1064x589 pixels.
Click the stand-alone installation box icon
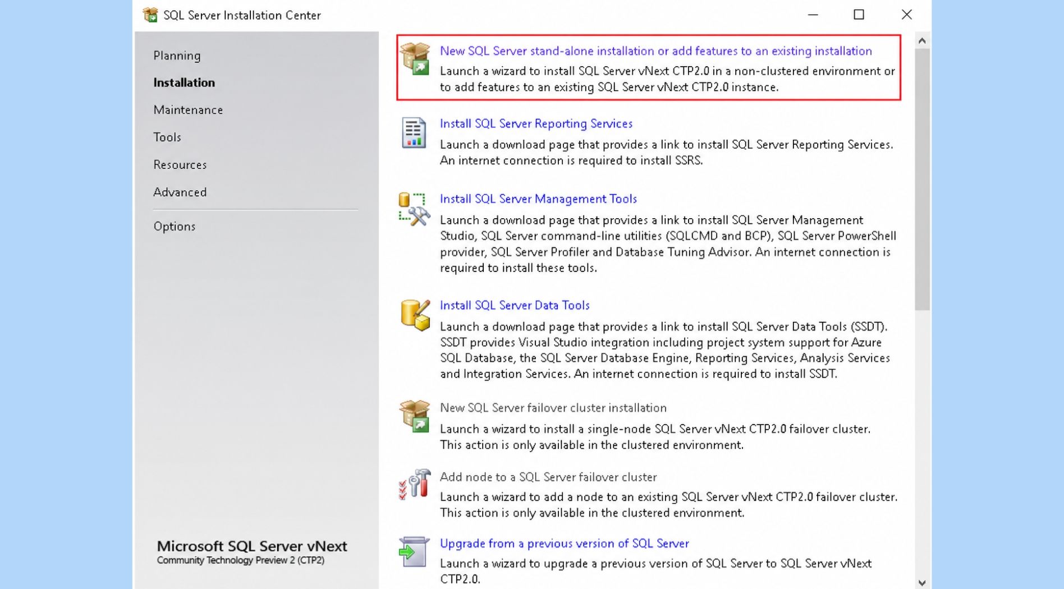point(415,58)
